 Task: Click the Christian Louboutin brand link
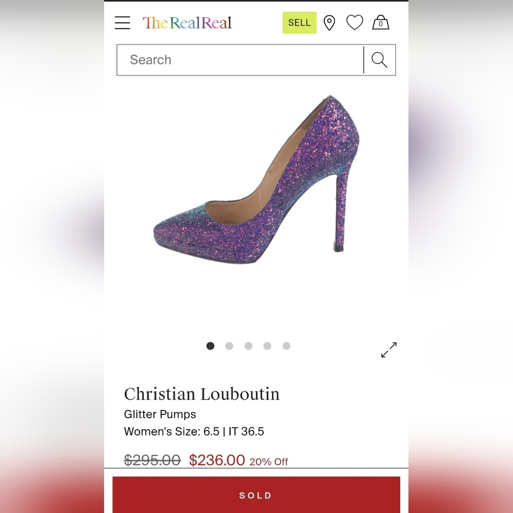pyautogui.click(x=202, y=394)
